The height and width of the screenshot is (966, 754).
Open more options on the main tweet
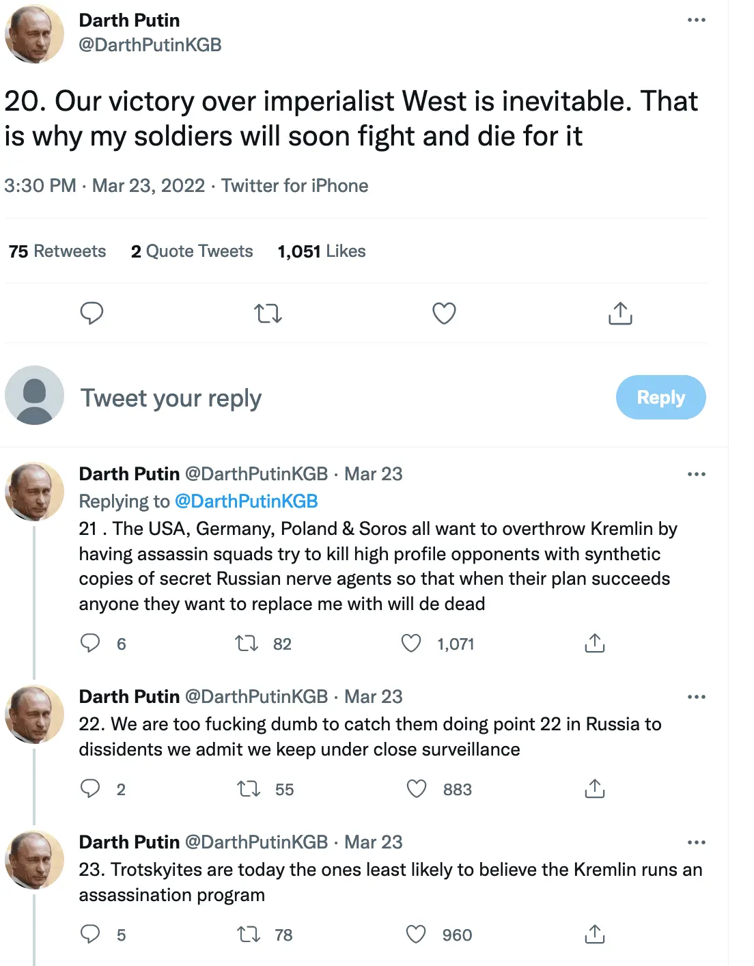click(696, 20)
